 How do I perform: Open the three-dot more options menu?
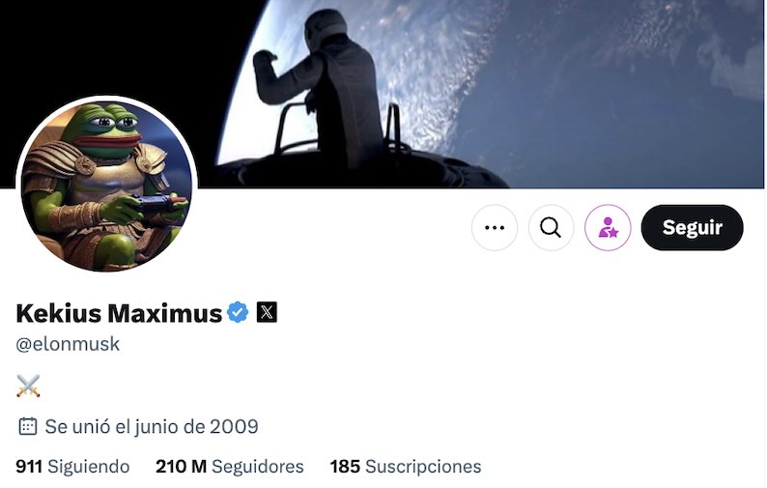pyautogui.click(x=494, y=228)
